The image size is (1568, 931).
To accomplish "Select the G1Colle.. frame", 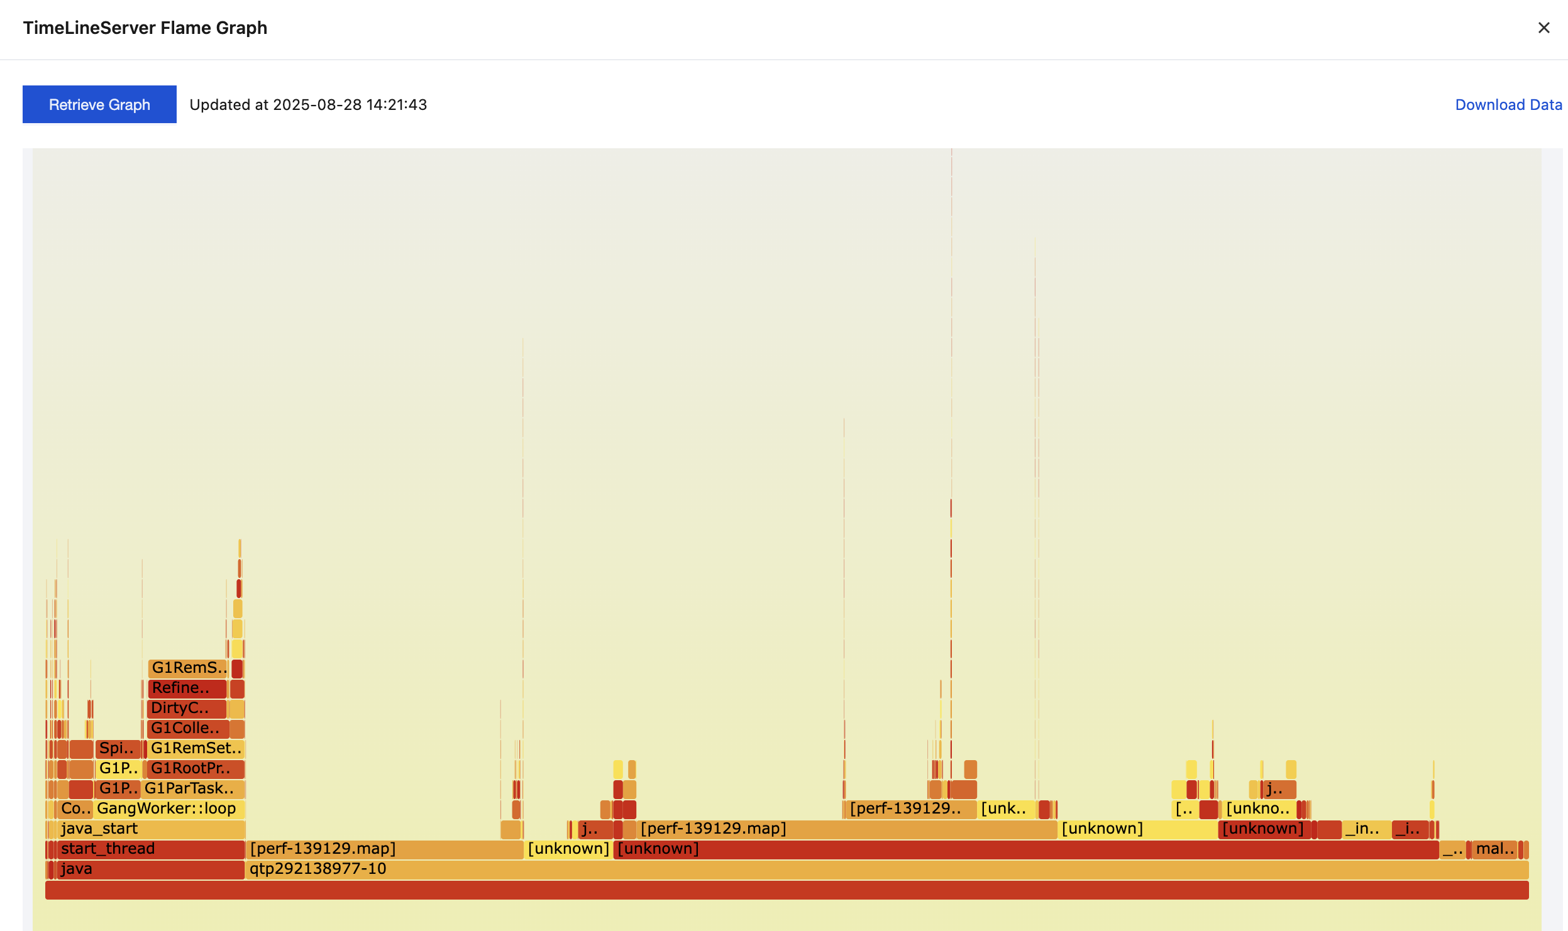I will pyautogui.click(x=187, y=729).
